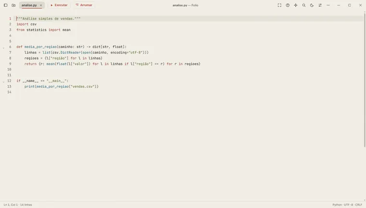Close the analise.py tab

(41, 5)
